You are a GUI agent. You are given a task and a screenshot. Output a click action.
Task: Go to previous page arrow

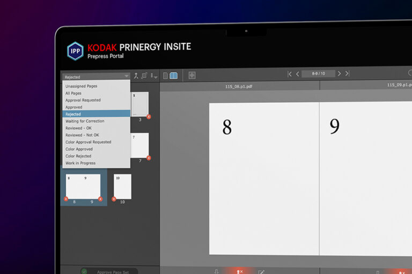pyautogui.click(x=298, y=74)
